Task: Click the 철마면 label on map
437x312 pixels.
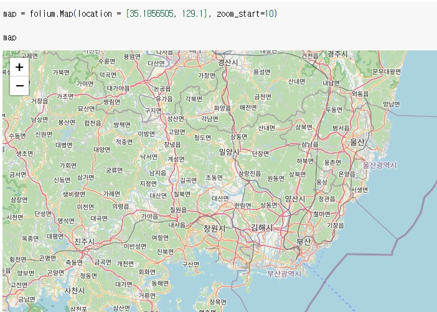Action: click(x=321, y=214)
